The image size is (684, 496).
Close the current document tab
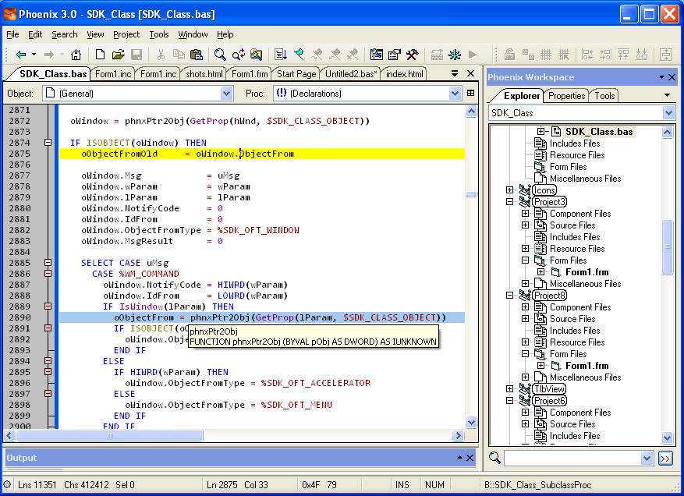[x=470, y=73]
